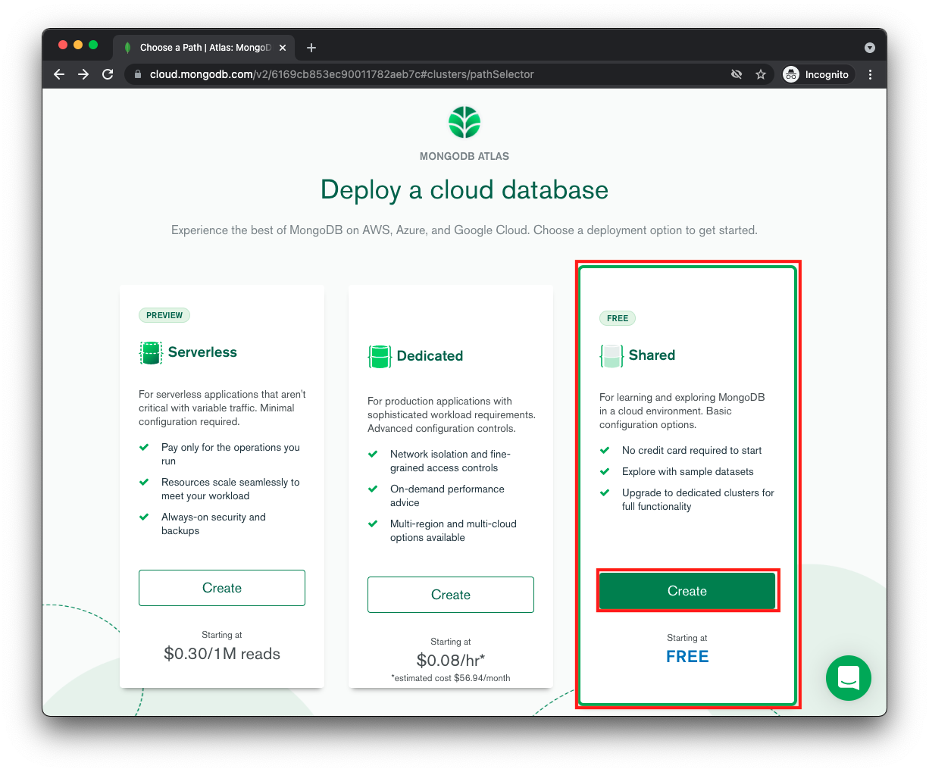
Task: Create a Serverless database instance
Action: click(222, 588)
